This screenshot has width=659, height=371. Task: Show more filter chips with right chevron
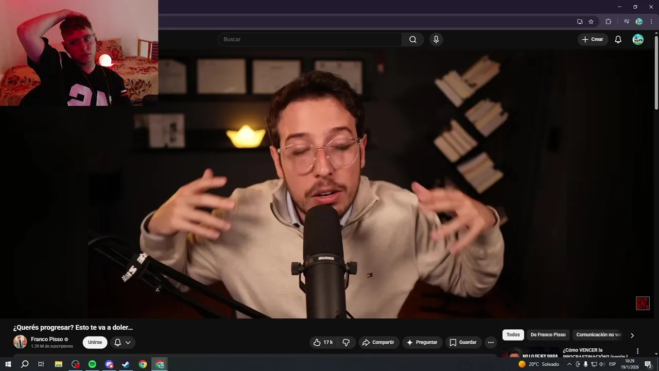[x=632, y=335]
